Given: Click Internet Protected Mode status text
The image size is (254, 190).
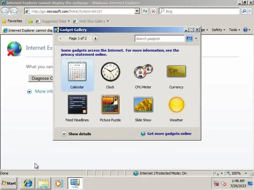Looking at the screenshot, I should 163,173.
